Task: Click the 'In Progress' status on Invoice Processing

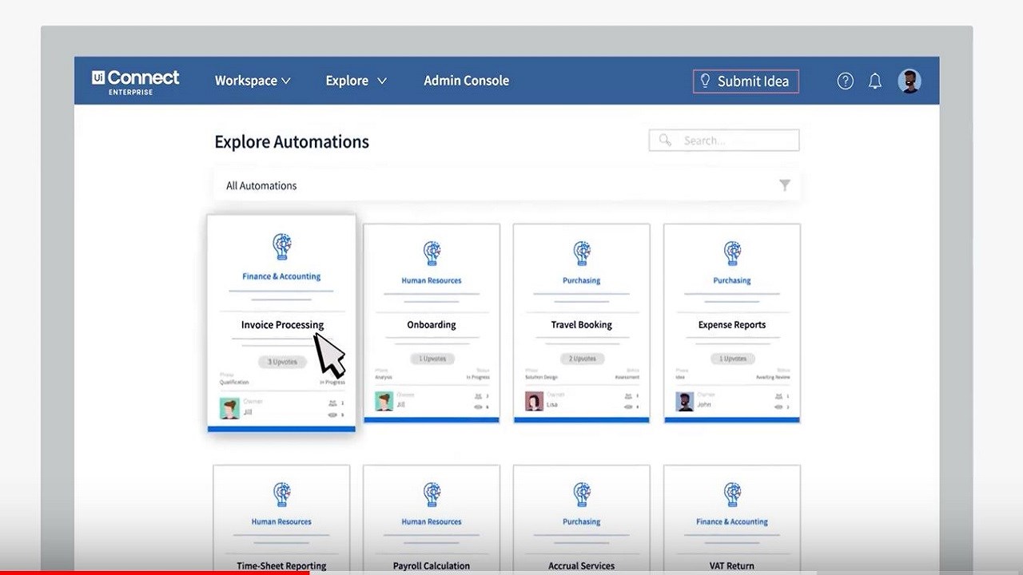Action: pos(332,383)
